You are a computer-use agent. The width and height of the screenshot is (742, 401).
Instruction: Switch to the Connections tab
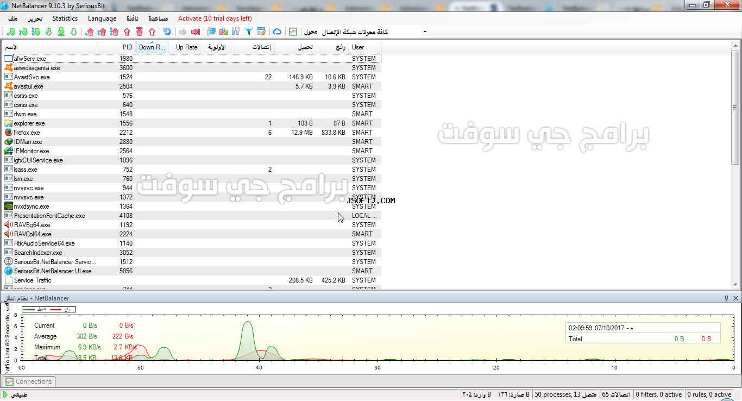[29, 381]
